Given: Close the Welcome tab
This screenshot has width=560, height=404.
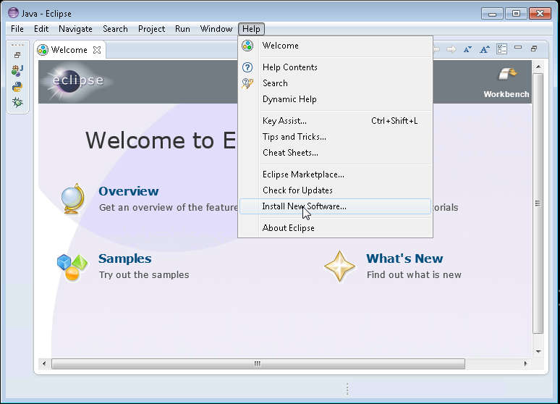Looking at the screenshot, I should 97,50.
